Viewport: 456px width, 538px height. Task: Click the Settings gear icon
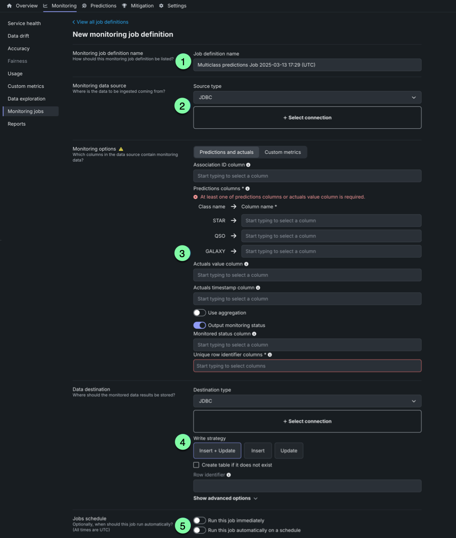(161, 6)
